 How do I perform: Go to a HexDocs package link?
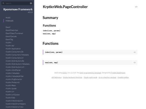(x=107, y=78)
